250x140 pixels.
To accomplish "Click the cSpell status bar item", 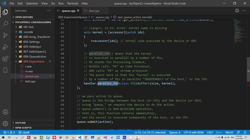I will tap(24, 132).
